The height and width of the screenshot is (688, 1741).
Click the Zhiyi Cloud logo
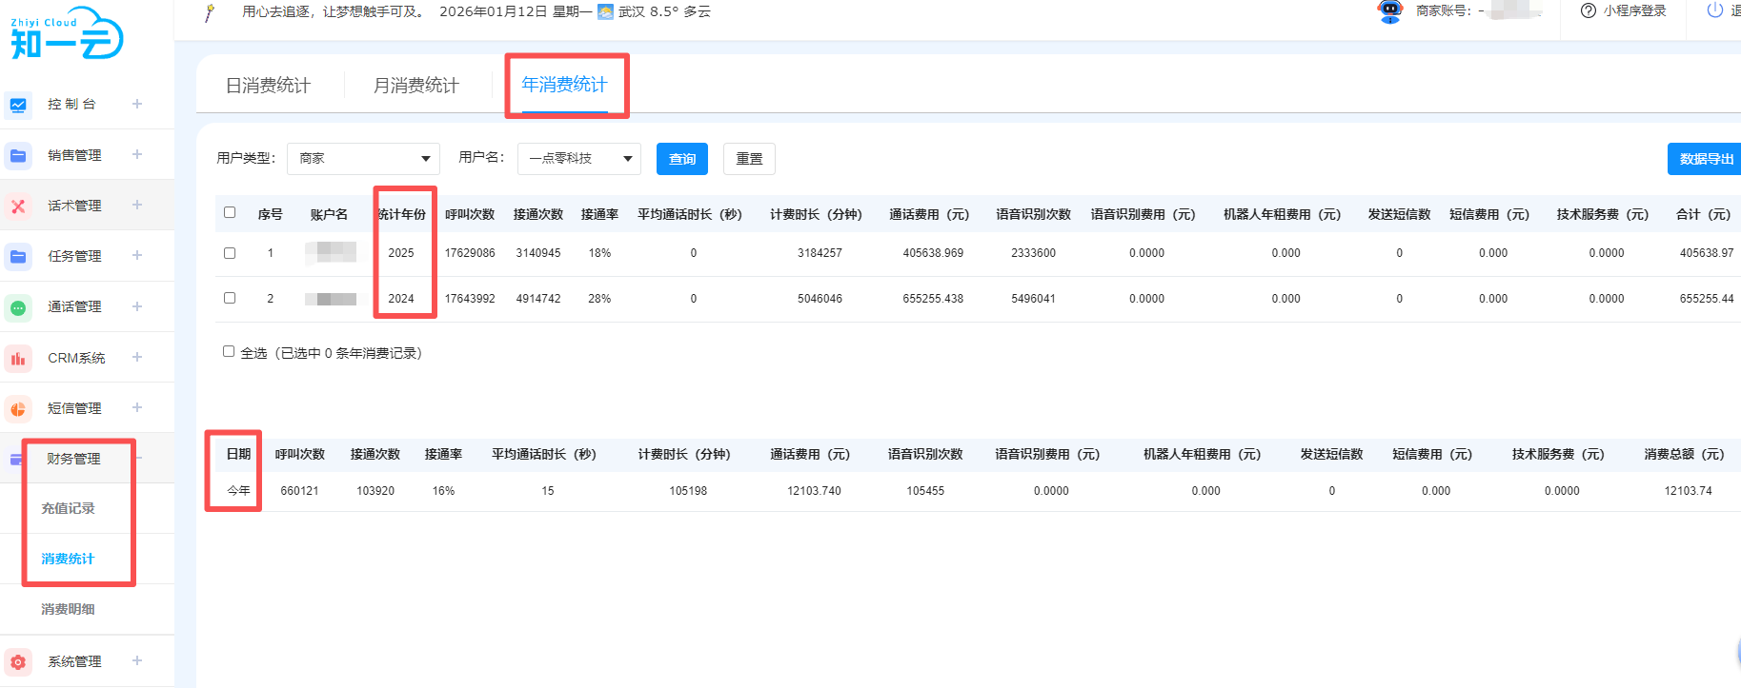pyautogui.click(x=67, y=34)
